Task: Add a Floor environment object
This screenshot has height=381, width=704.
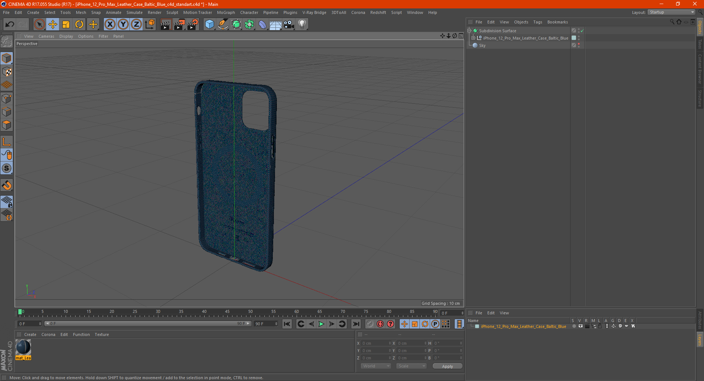Action: tap(275, 25)
